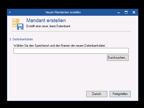
Task: Finish the wizard with Fertigstellen
Action: tap(120, 94)
